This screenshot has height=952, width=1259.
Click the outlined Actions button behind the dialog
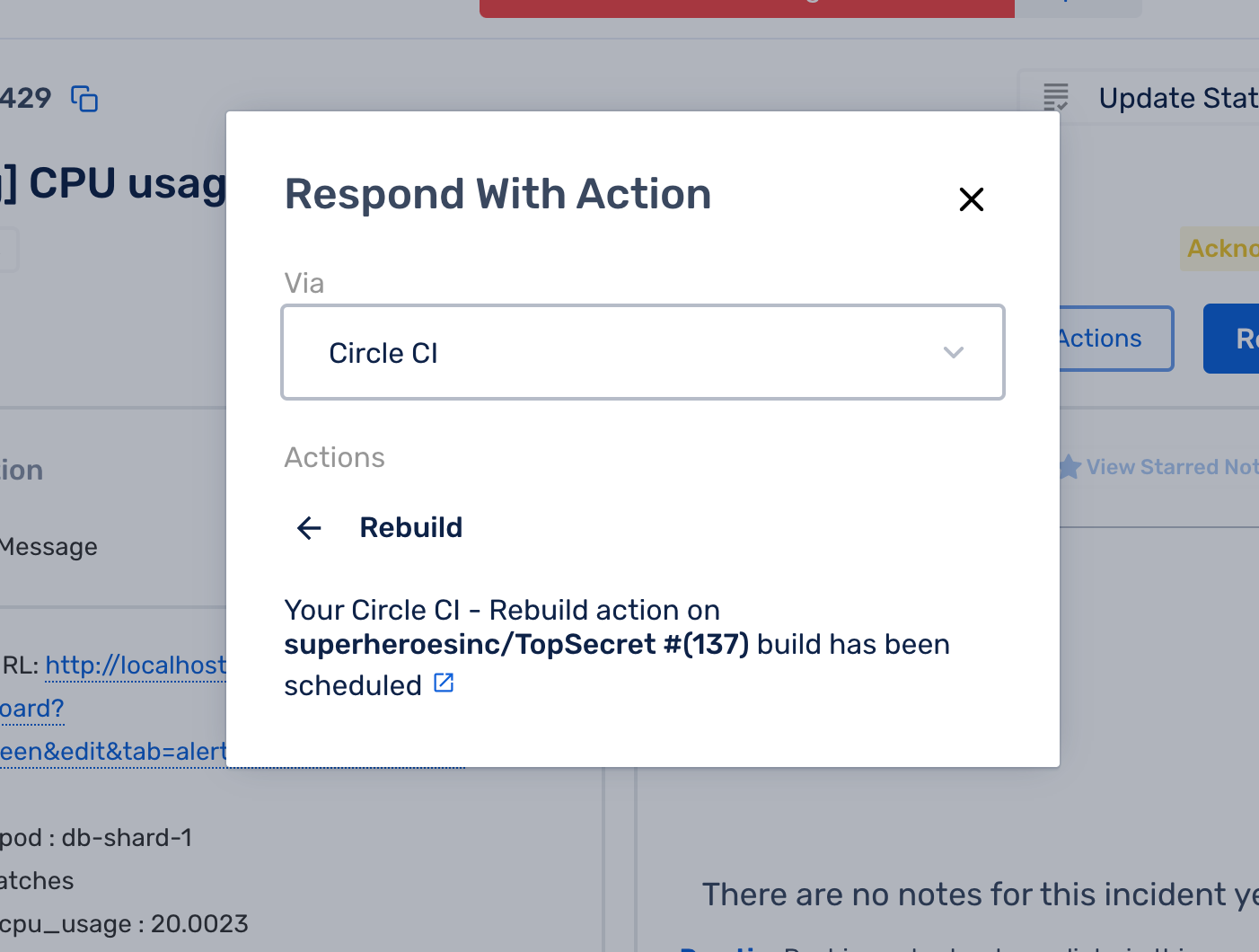point(1114,339)
